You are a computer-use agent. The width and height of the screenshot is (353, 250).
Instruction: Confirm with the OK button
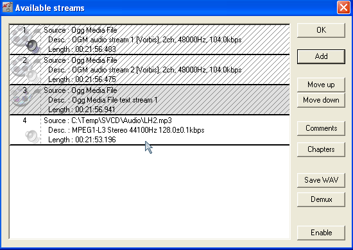point(321,30)
